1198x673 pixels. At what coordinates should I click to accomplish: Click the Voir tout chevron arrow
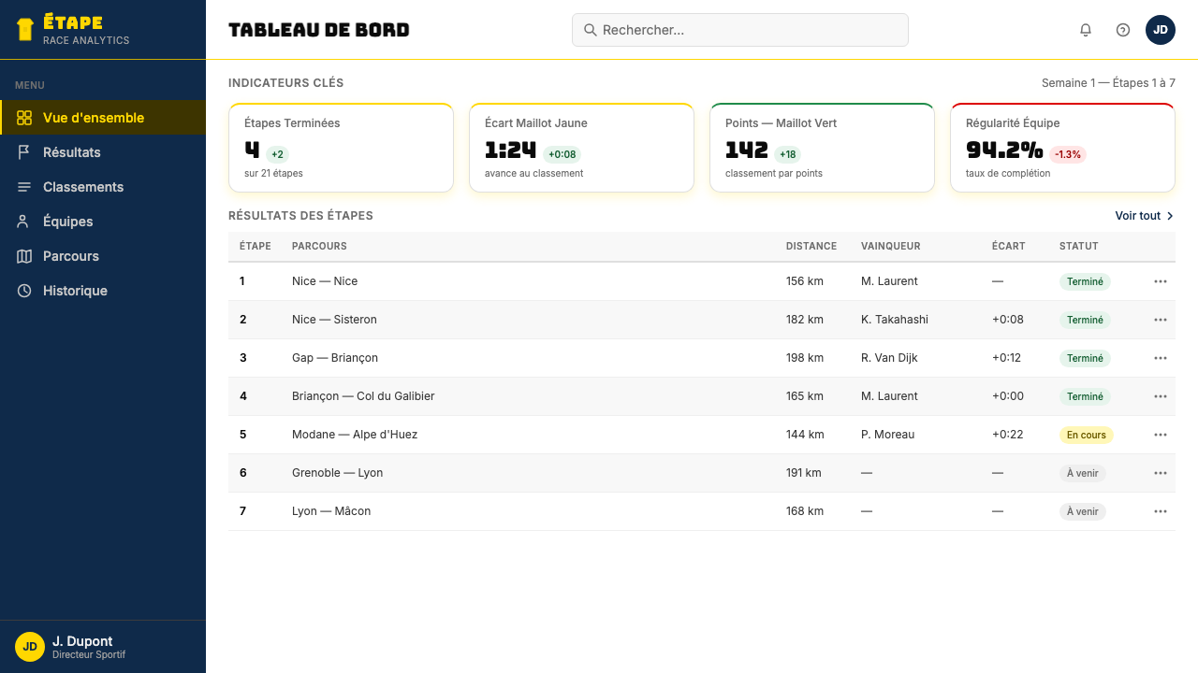[x=1170, y=216]
